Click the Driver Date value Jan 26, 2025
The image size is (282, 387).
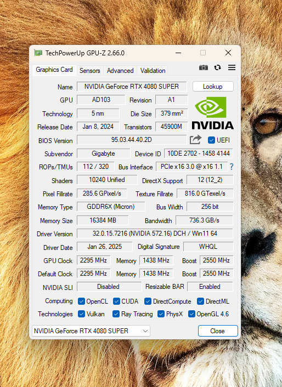point(105,247)
